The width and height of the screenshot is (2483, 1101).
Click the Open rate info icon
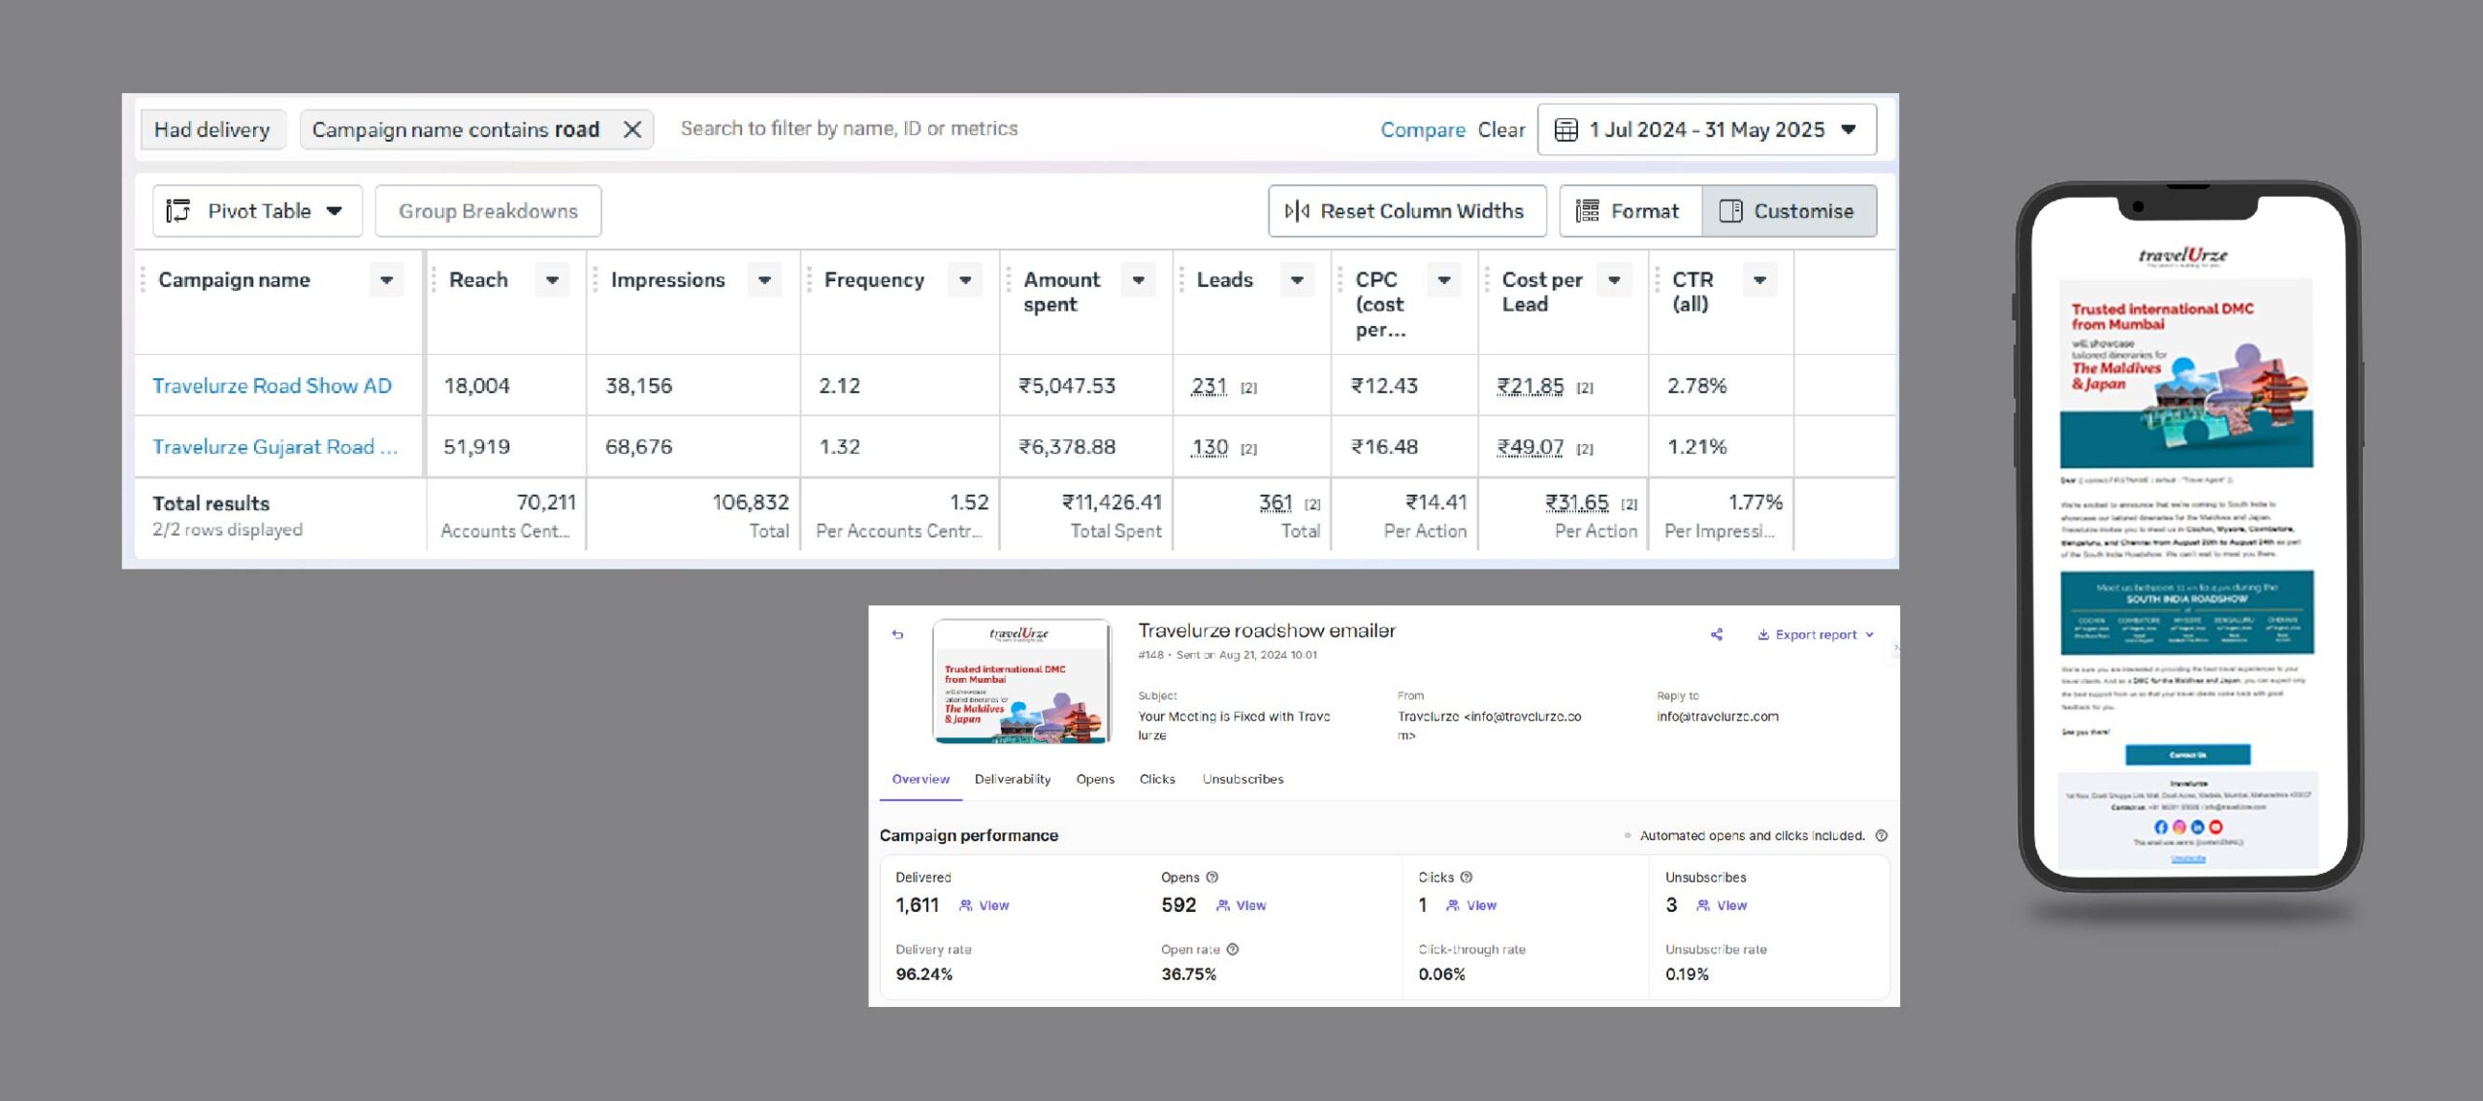click(x=1232, y=950)
